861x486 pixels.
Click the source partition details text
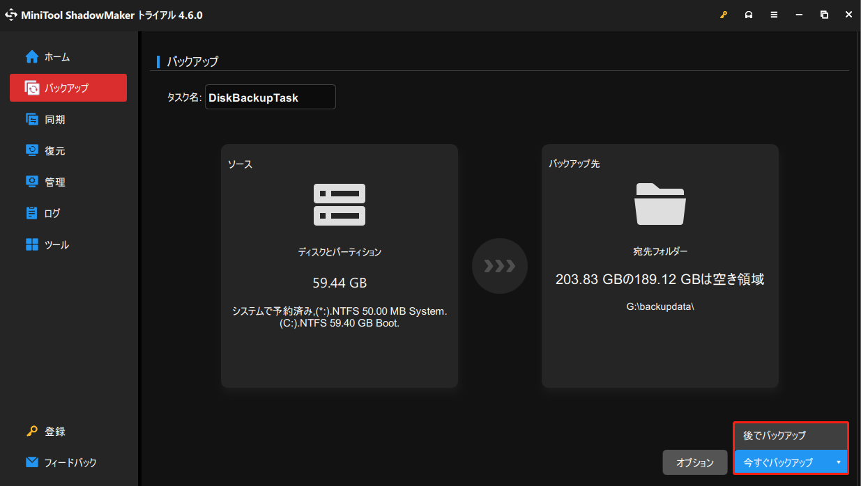(x=340, y=318)
